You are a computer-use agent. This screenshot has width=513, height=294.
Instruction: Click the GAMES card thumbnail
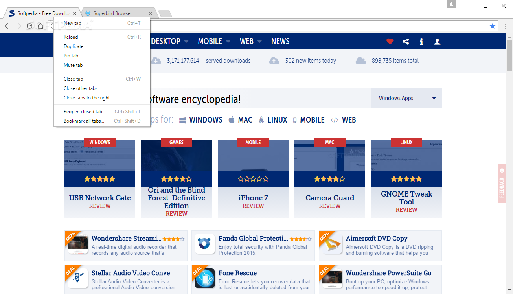[x=177, y=155]
